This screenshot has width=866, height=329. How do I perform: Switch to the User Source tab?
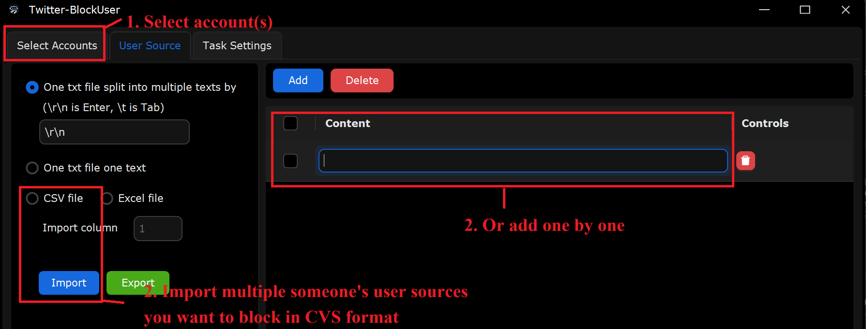[150, 45]
